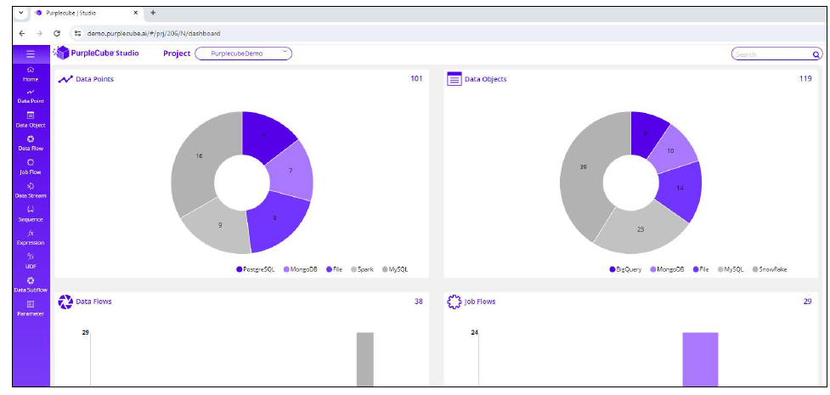Open Data Point in sidebar

pyautogui.click(x=31, y=96)
